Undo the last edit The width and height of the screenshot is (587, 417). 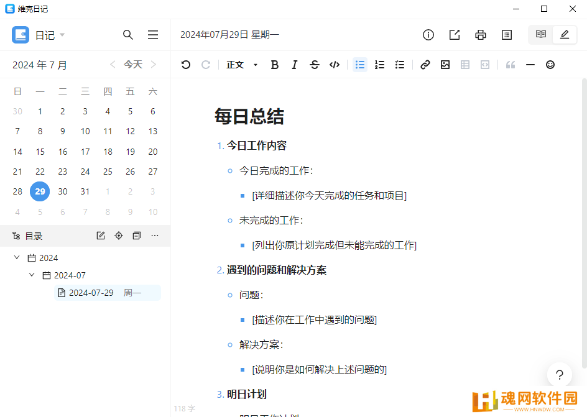click(x=186, y=65)
